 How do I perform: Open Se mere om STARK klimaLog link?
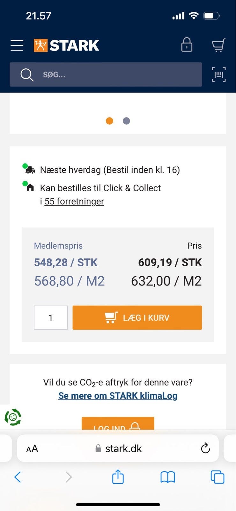118,395
